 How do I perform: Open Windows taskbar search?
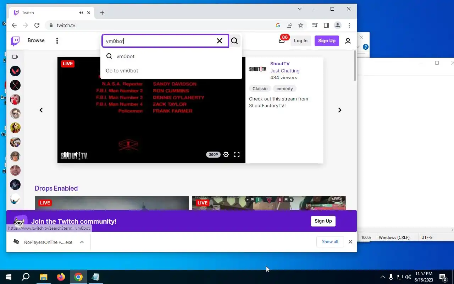[x=26, y=277]
